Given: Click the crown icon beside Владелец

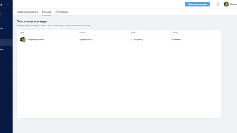Looking at the screenshot, I should (131, 40).
